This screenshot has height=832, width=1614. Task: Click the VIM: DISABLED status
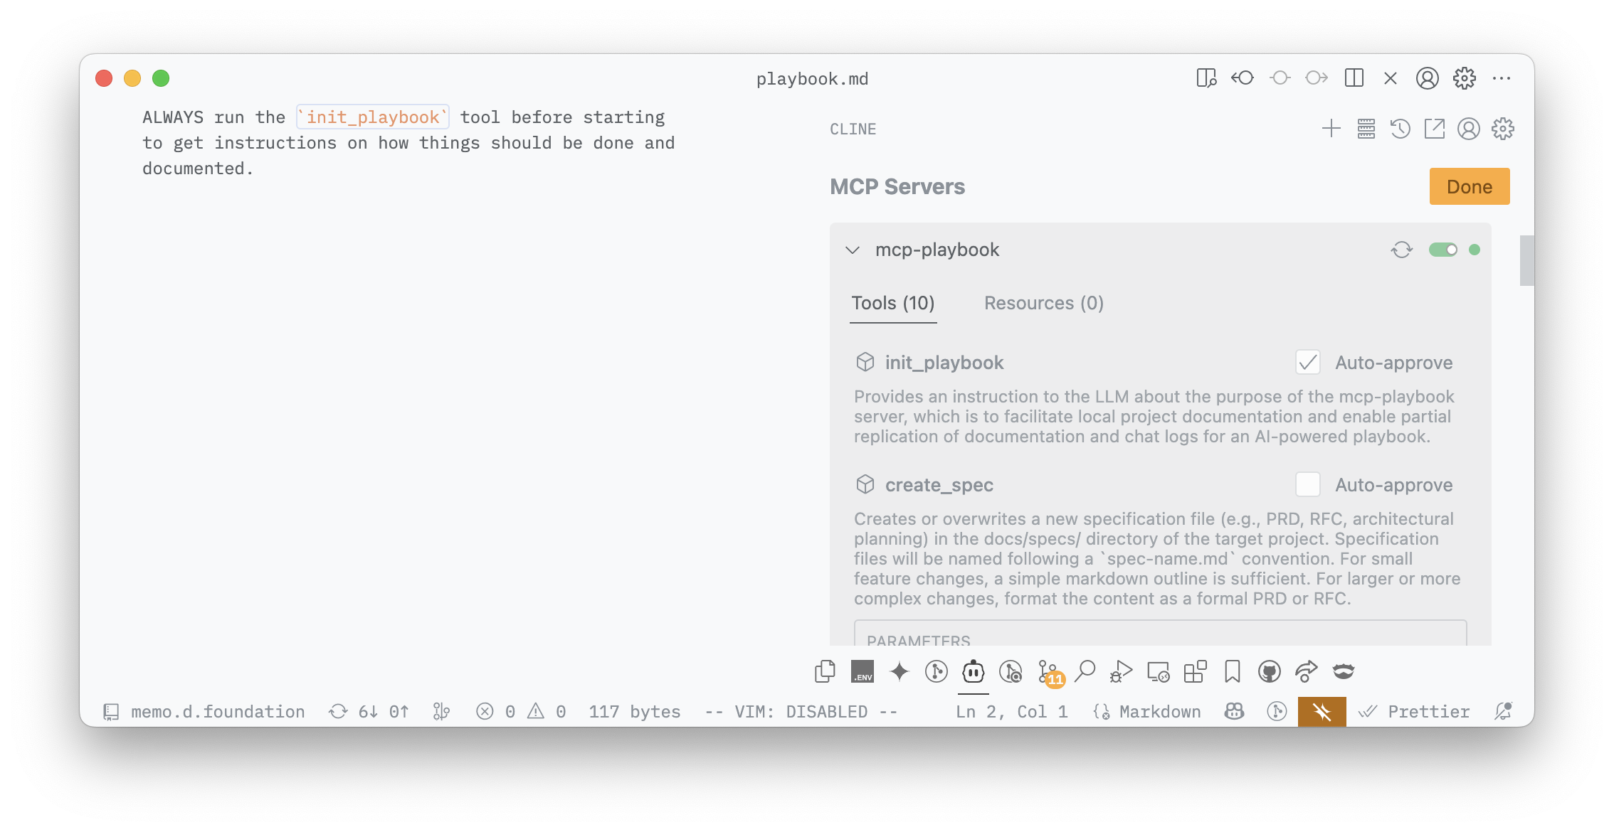click(801, 711)
